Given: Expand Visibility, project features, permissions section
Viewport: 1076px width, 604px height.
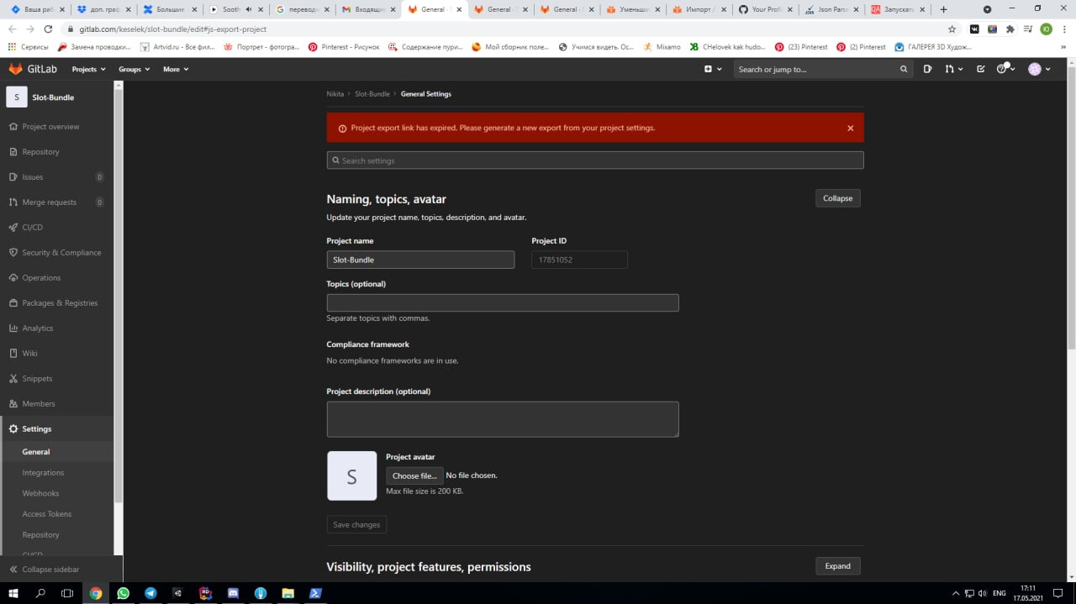Looking at the screenshot, I should coord(837,566).
